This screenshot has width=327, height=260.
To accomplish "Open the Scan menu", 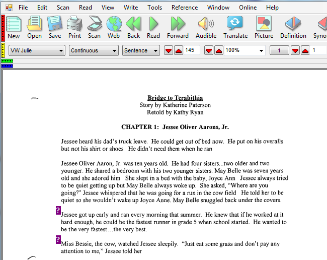I will click(63, 8).
